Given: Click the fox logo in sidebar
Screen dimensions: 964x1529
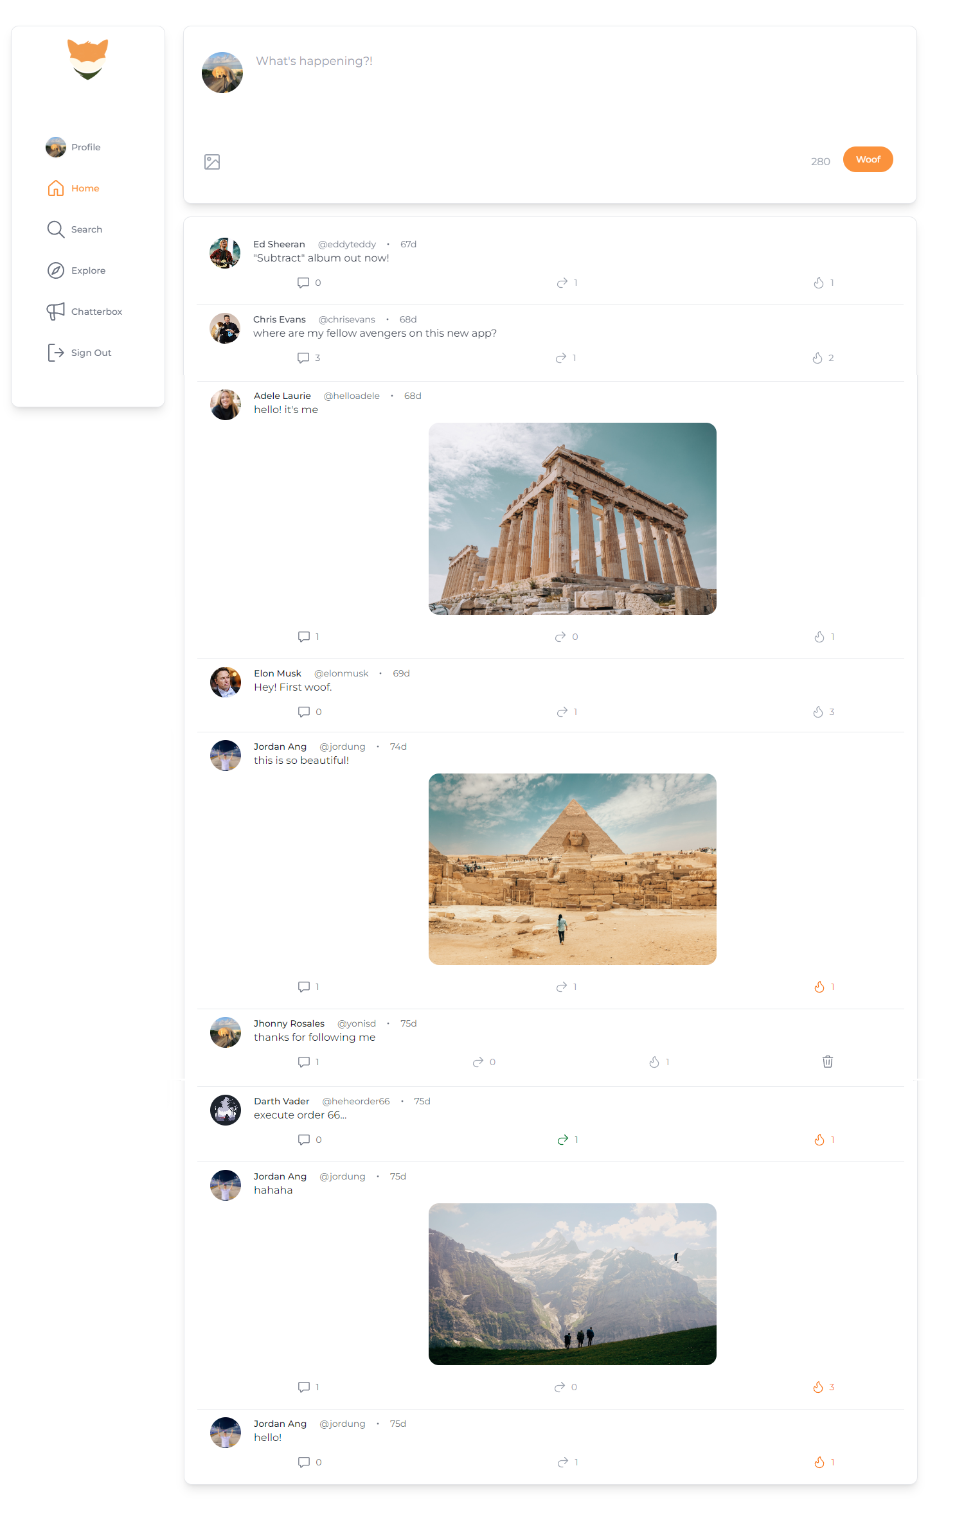Looking at the screenshot, I should (88, 60).
